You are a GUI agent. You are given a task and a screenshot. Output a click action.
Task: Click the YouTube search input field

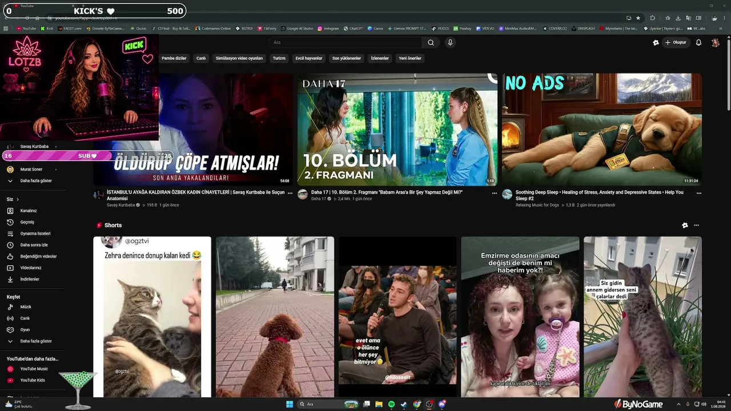(346, 42)
